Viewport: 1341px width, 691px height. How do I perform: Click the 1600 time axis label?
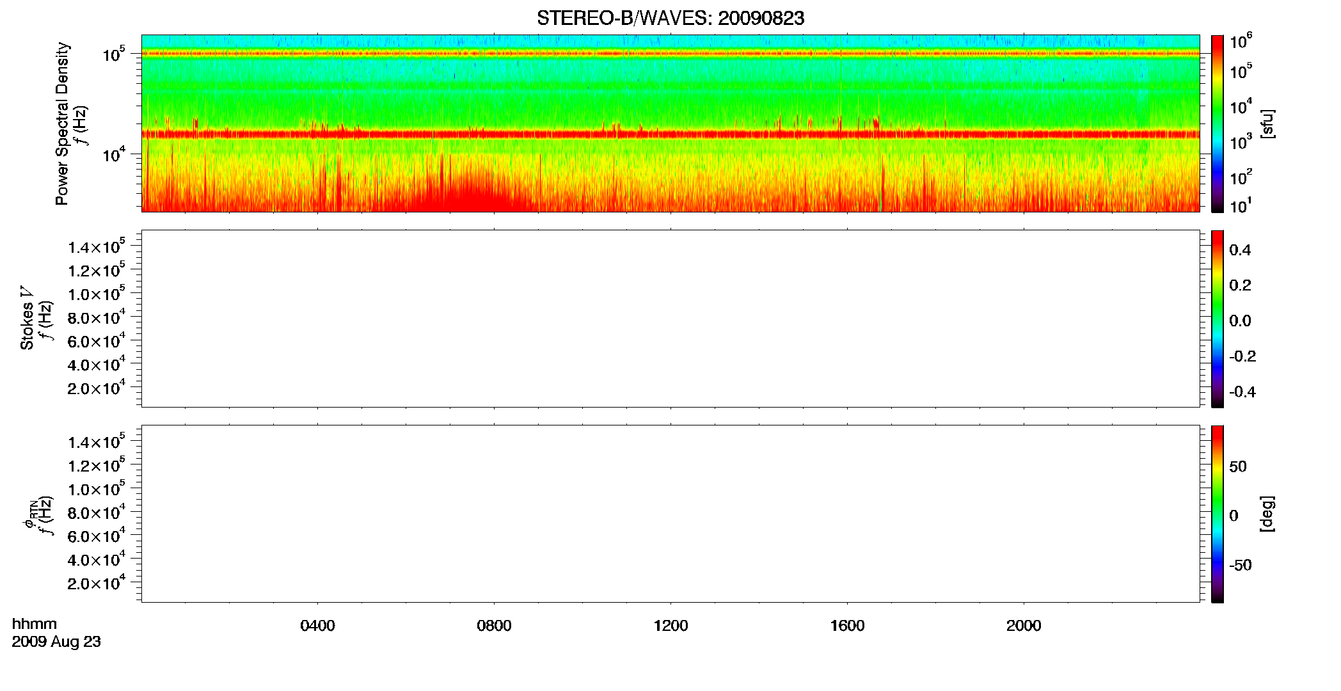[x=847, y=626]
